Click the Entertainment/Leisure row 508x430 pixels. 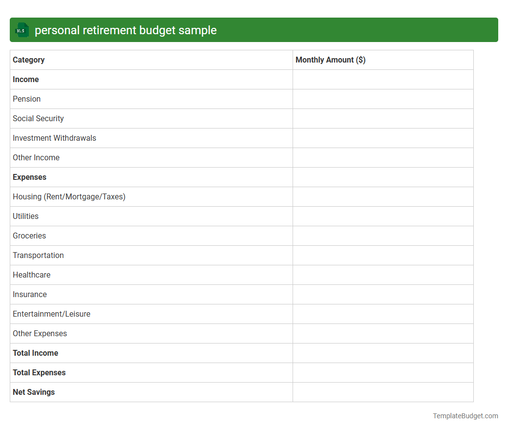click(51, 314)
